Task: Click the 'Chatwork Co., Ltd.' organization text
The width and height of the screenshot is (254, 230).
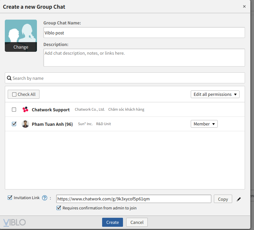Action: [x=90, y=109]
